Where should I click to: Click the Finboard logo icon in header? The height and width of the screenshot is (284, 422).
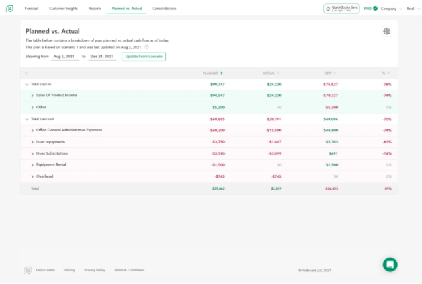(10, 9)
